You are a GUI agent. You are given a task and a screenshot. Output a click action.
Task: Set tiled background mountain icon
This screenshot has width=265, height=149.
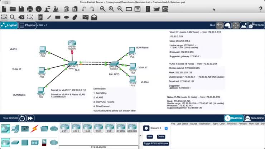[244, 25]
